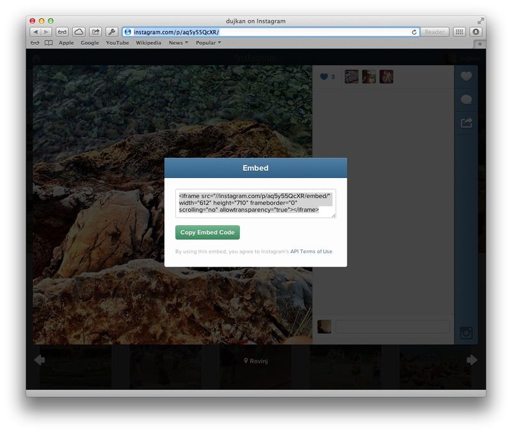Screen dimensions: 512x433
Task: Open the iCloud Tabs button
Action: (x=79, y=32)
